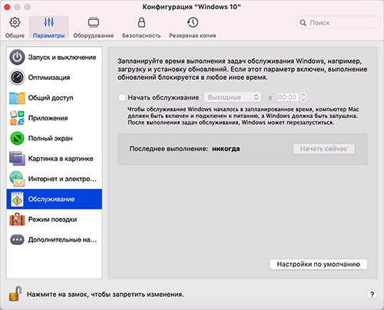The image size is (384, 310).
Task: Select Дополнительные на... in sidebar
Action: coord(55,239)
